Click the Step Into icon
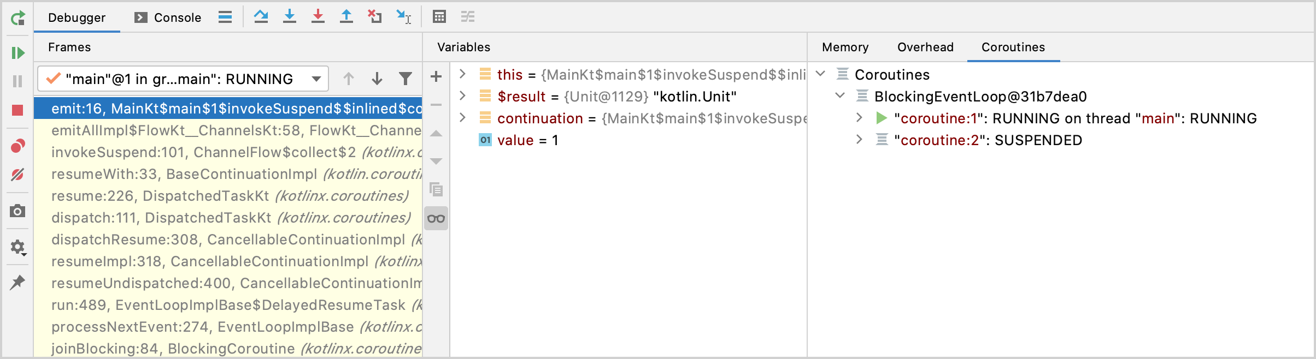1316x359 pixels. click(x=290, y=17)
